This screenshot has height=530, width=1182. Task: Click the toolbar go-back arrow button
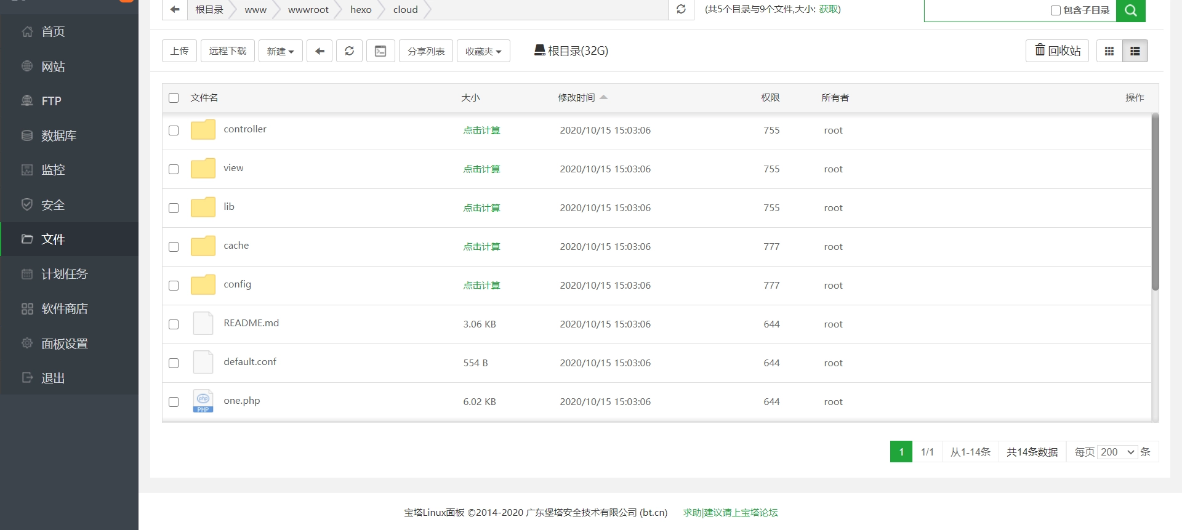click(320, 51)
